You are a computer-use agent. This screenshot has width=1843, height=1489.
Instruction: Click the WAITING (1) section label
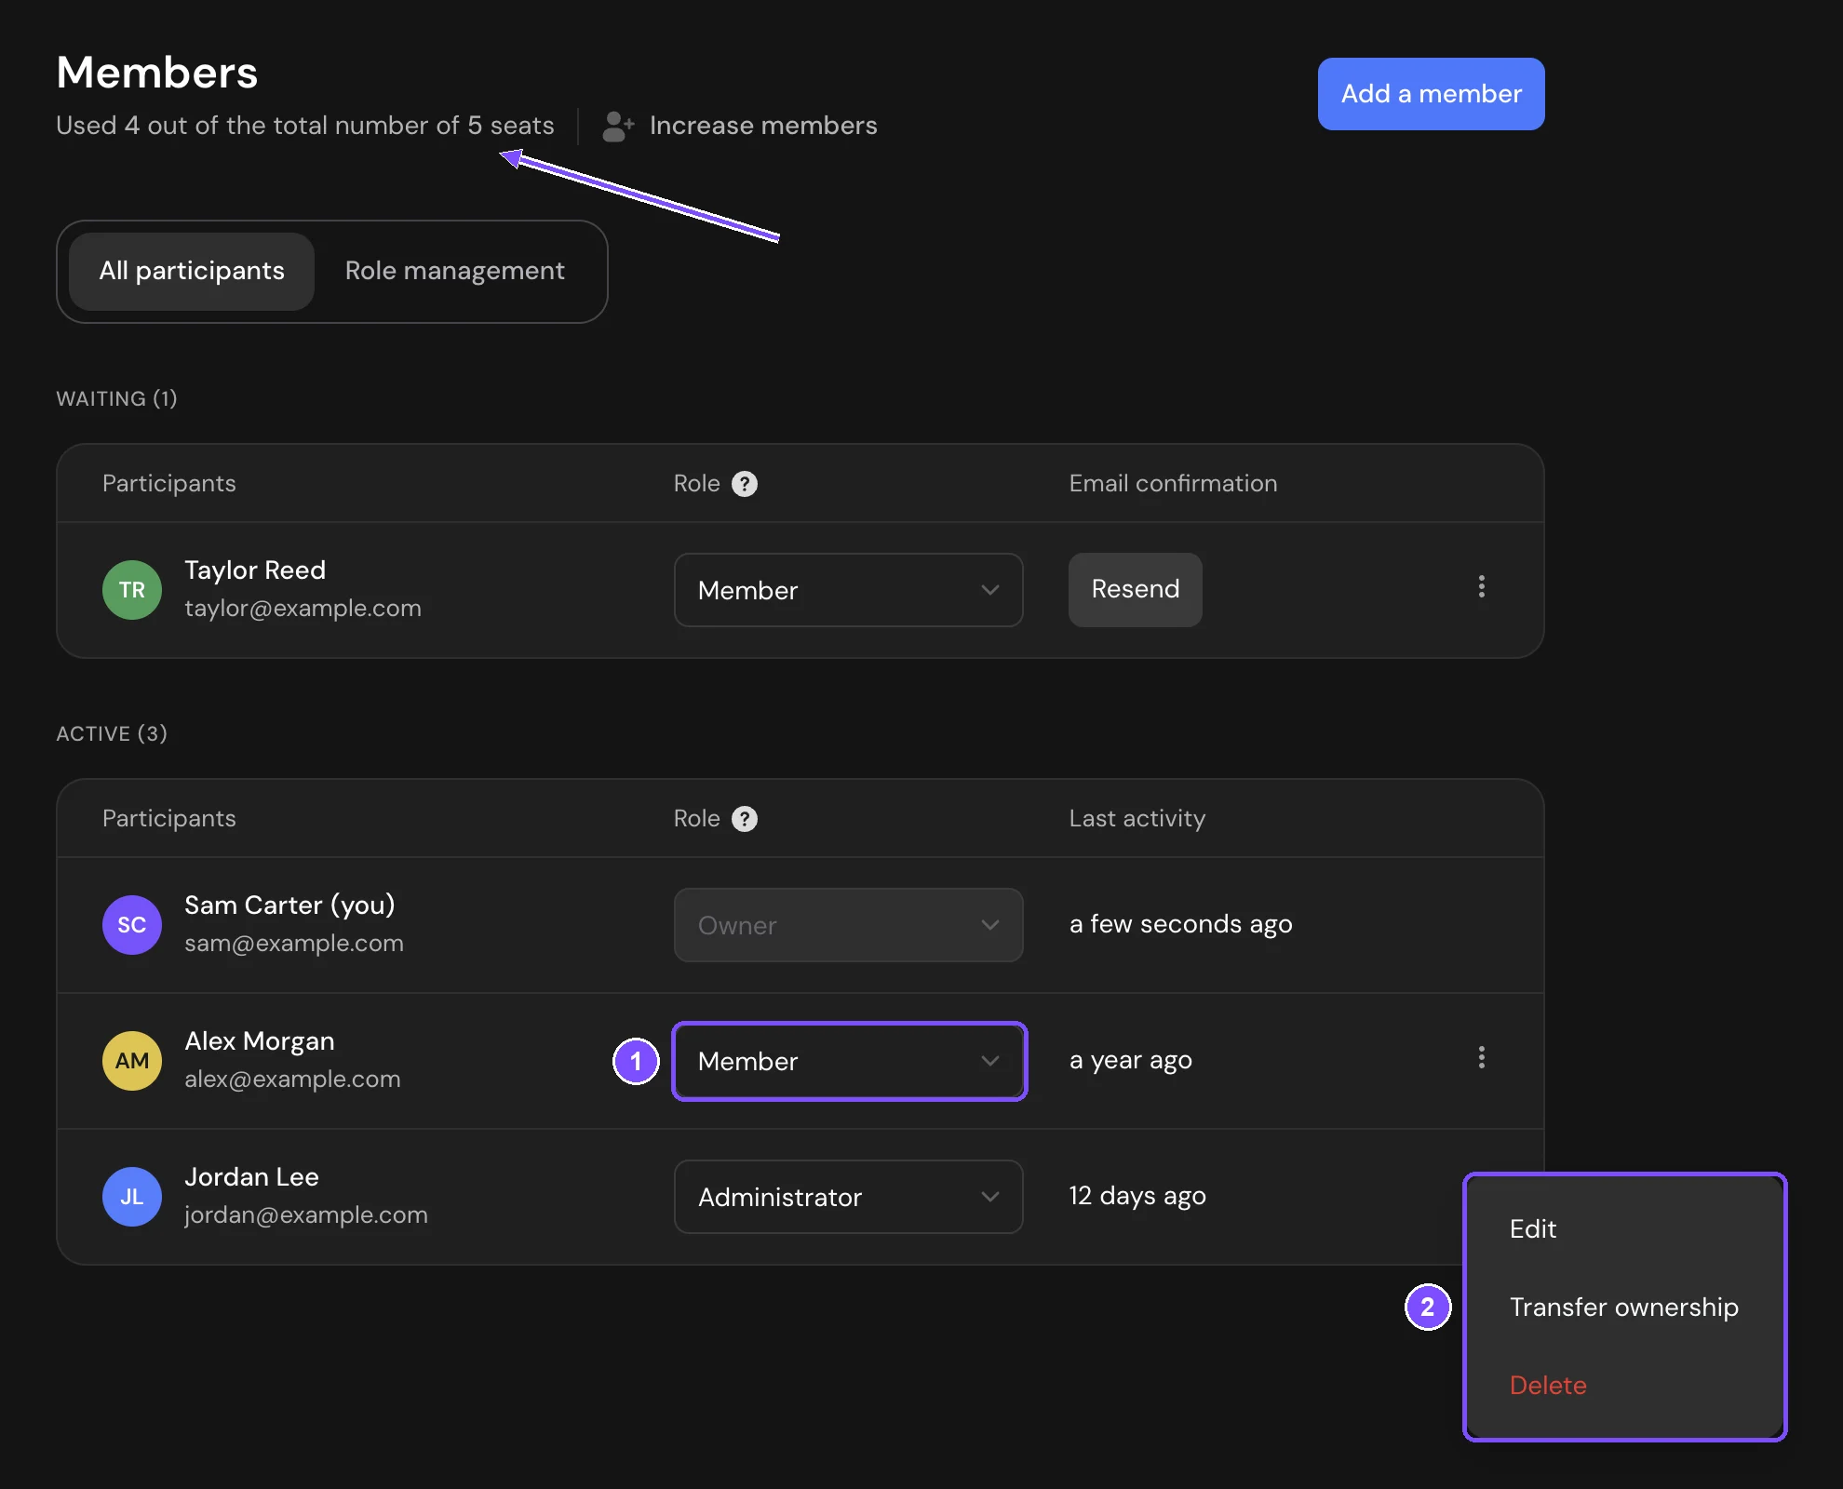(116, 398)
